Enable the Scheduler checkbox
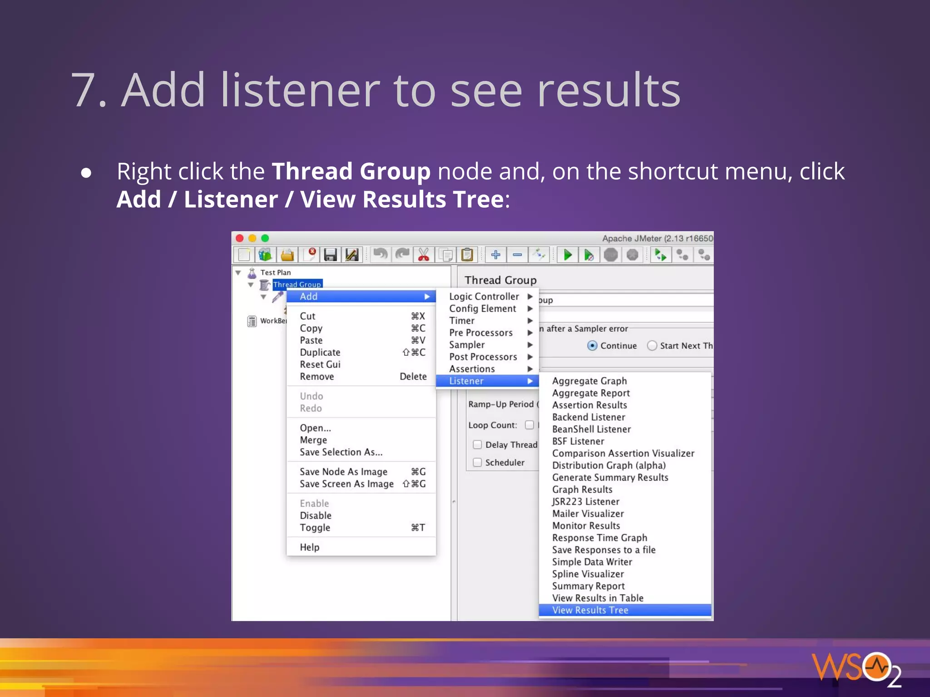This screenshot has height=697, width=930. click(x=477, y=462)
